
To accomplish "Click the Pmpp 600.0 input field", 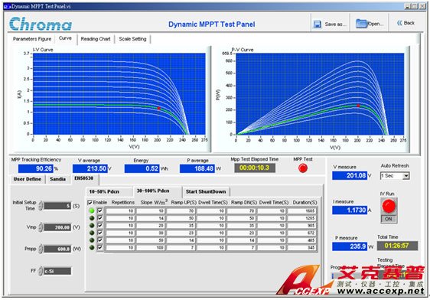I will [x=57, y=249].
